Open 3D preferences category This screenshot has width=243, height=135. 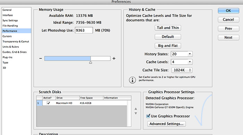pos(4,68)
